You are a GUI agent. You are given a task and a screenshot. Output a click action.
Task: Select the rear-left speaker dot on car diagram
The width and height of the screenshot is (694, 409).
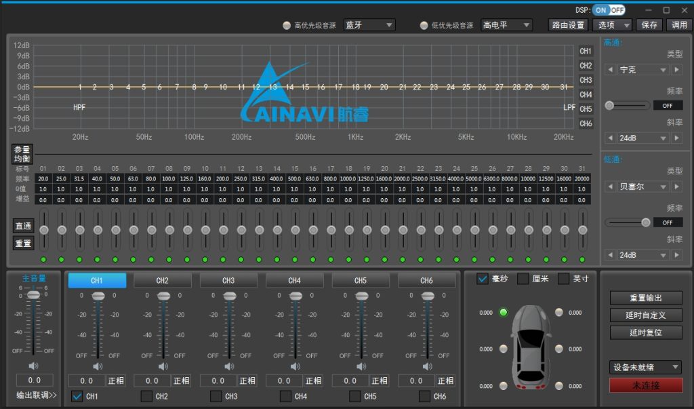coord(504,385)
